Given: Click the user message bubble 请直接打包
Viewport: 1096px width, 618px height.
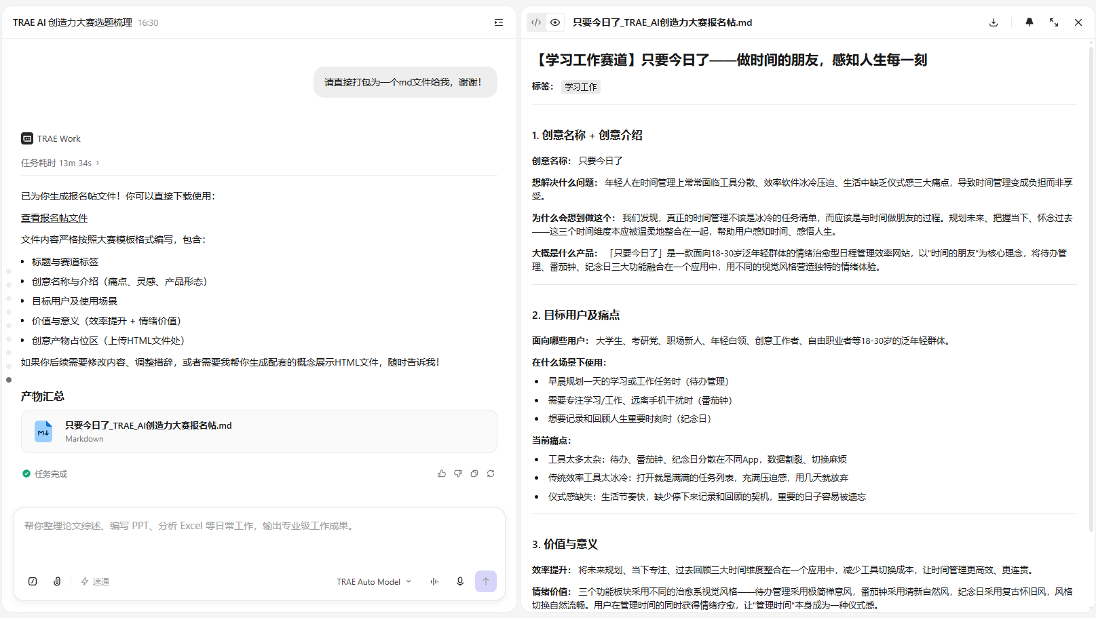Looking at the screenshot, I should pos(405,82).
